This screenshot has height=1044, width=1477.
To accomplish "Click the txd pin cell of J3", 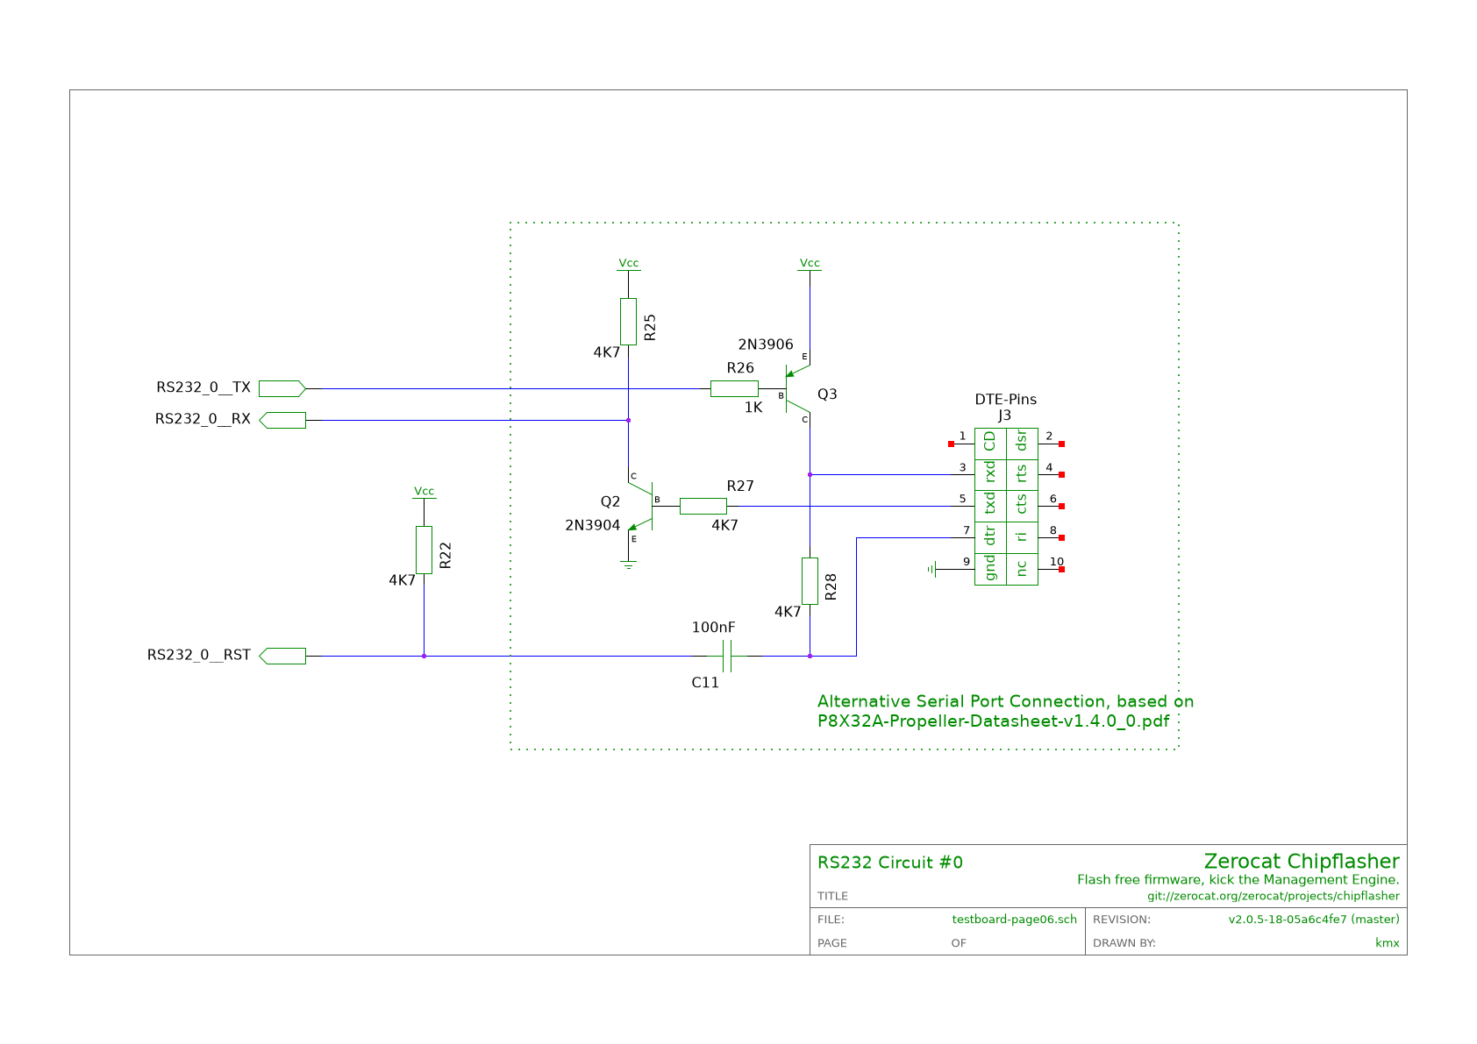I will pos(990,506).
